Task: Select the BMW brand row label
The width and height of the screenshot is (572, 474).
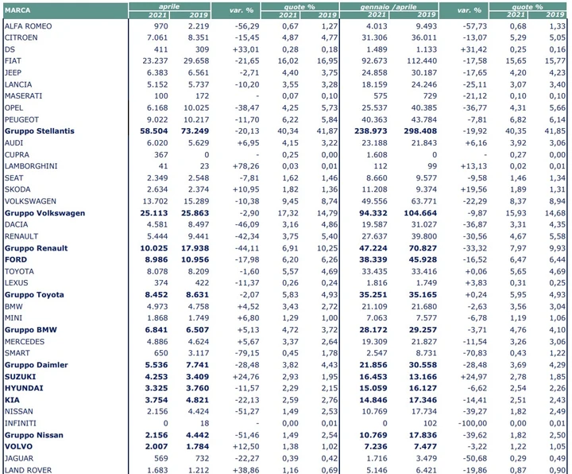Action: pyautogui.click(x=14, y=307)
